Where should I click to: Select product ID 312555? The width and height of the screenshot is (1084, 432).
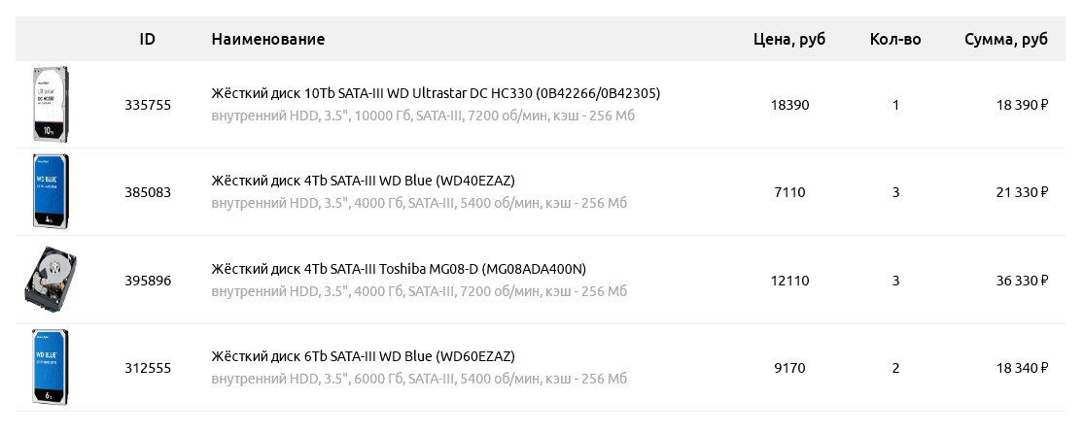[x=148, y=368]
